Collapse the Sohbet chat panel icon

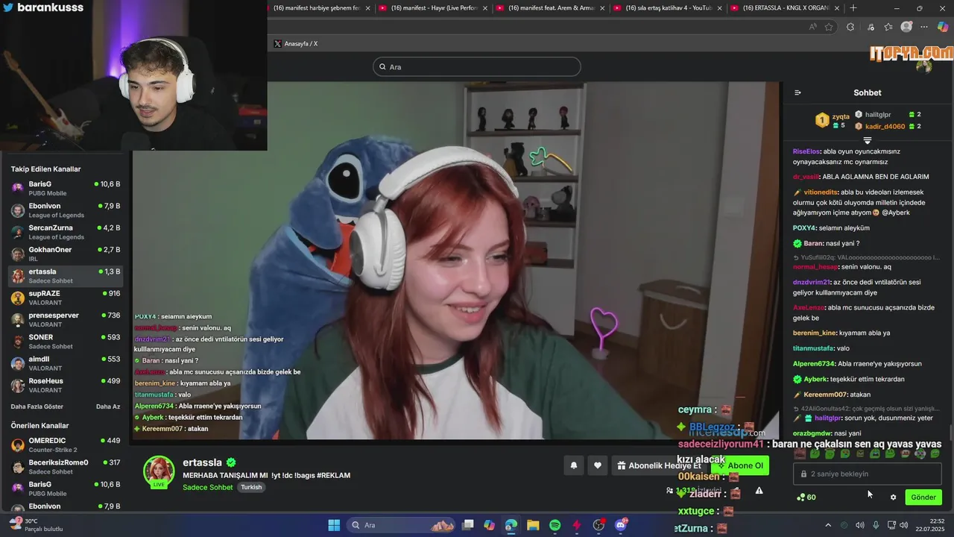(797, 92)
